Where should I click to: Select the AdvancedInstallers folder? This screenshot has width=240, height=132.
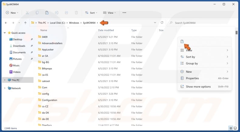point(52,43)
